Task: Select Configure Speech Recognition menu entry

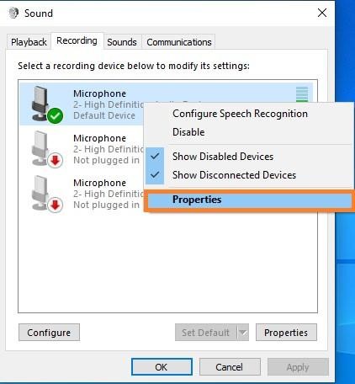Action: click(x=240, y=114)
